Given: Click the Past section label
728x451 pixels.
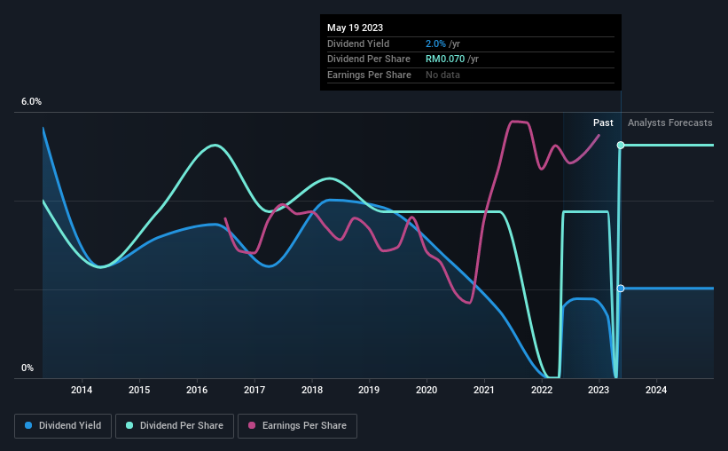Looking at the screenshot, I should (603, 123).
